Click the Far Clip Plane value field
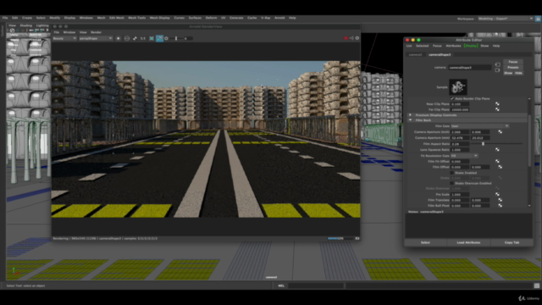 [460, 109]
